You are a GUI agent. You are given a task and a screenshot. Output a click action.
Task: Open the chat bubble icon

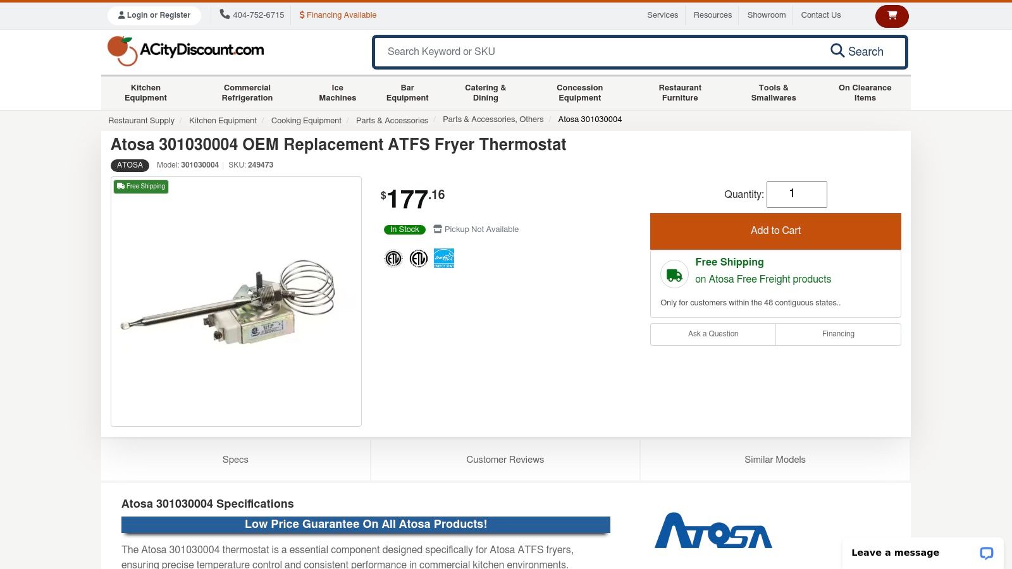[986, 553]
